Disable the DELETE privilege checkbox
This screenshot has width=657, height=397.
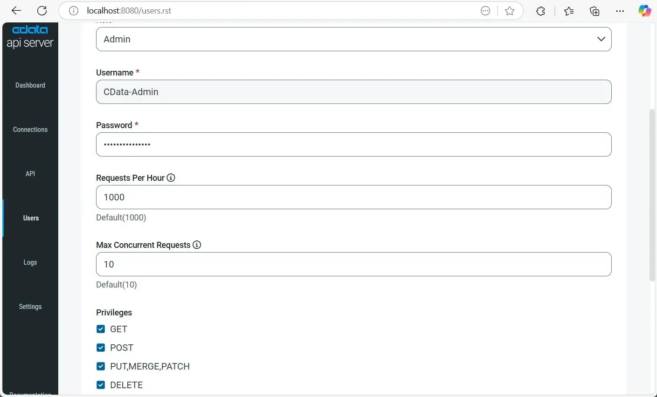coord(101,385)
